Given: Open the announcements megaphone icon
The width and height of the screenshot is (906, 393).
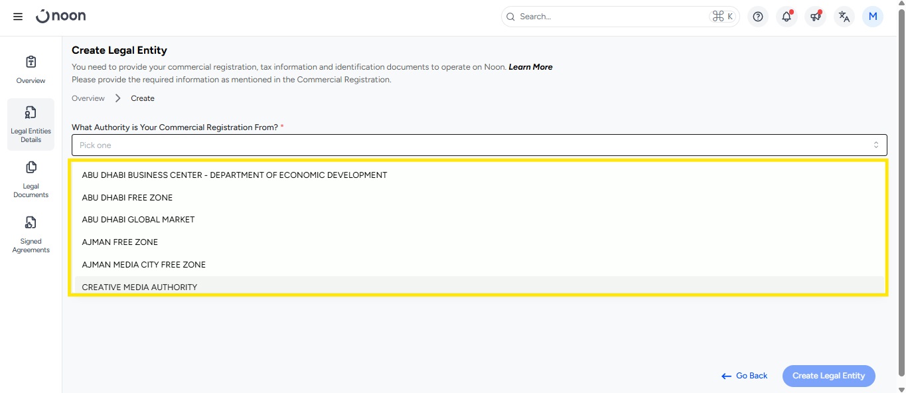Looking at the screenshot, I should coord(815,17).
